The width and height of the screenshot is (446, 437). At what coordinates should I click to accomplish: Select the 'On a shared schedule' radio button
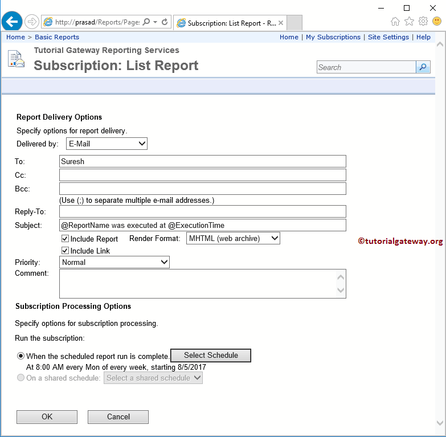point(21,378)
